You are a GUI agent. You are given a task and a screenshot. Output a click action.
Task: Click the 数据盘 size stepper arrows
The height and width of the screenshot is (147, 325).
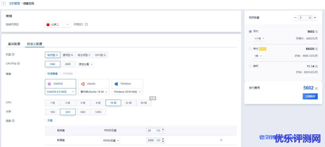(163, 140)
